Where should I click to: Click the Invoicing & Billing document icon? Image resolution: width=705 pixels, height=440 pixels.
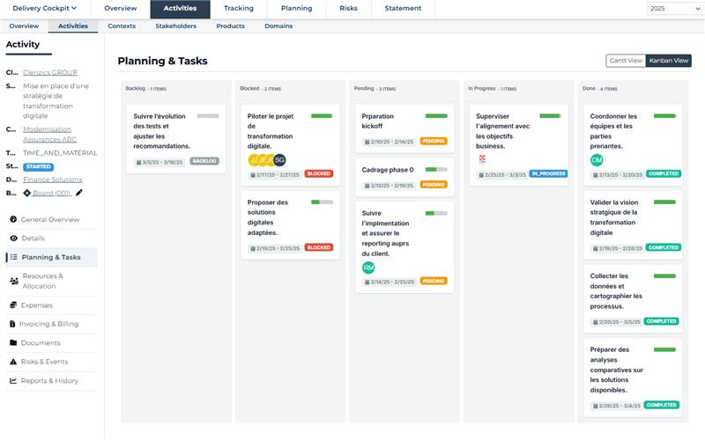(x=12, y=324)
